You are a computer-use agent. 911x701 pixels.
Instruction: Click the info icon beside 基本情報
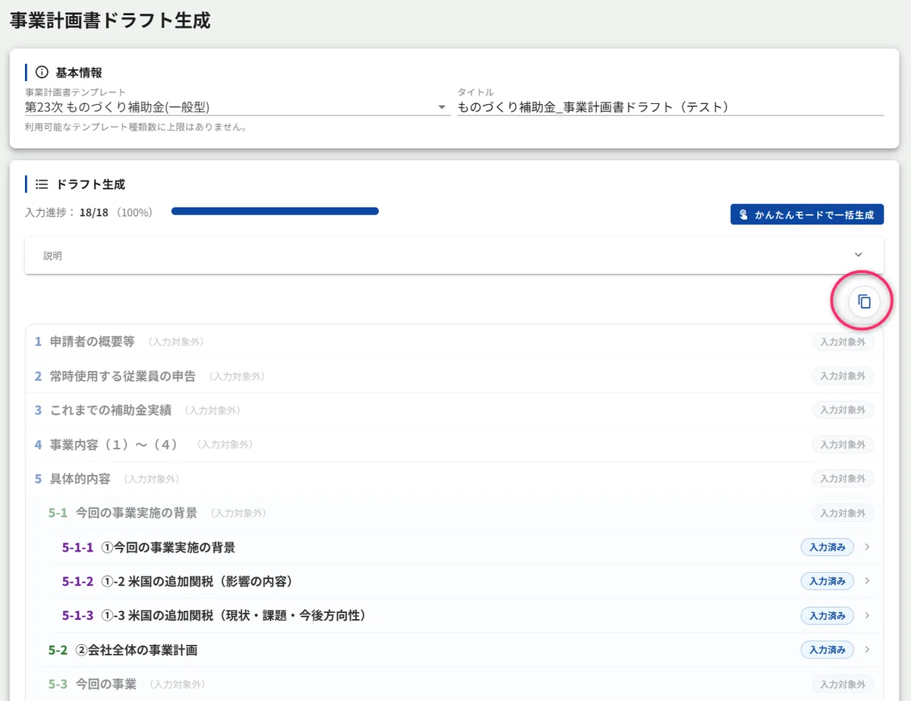42,73
